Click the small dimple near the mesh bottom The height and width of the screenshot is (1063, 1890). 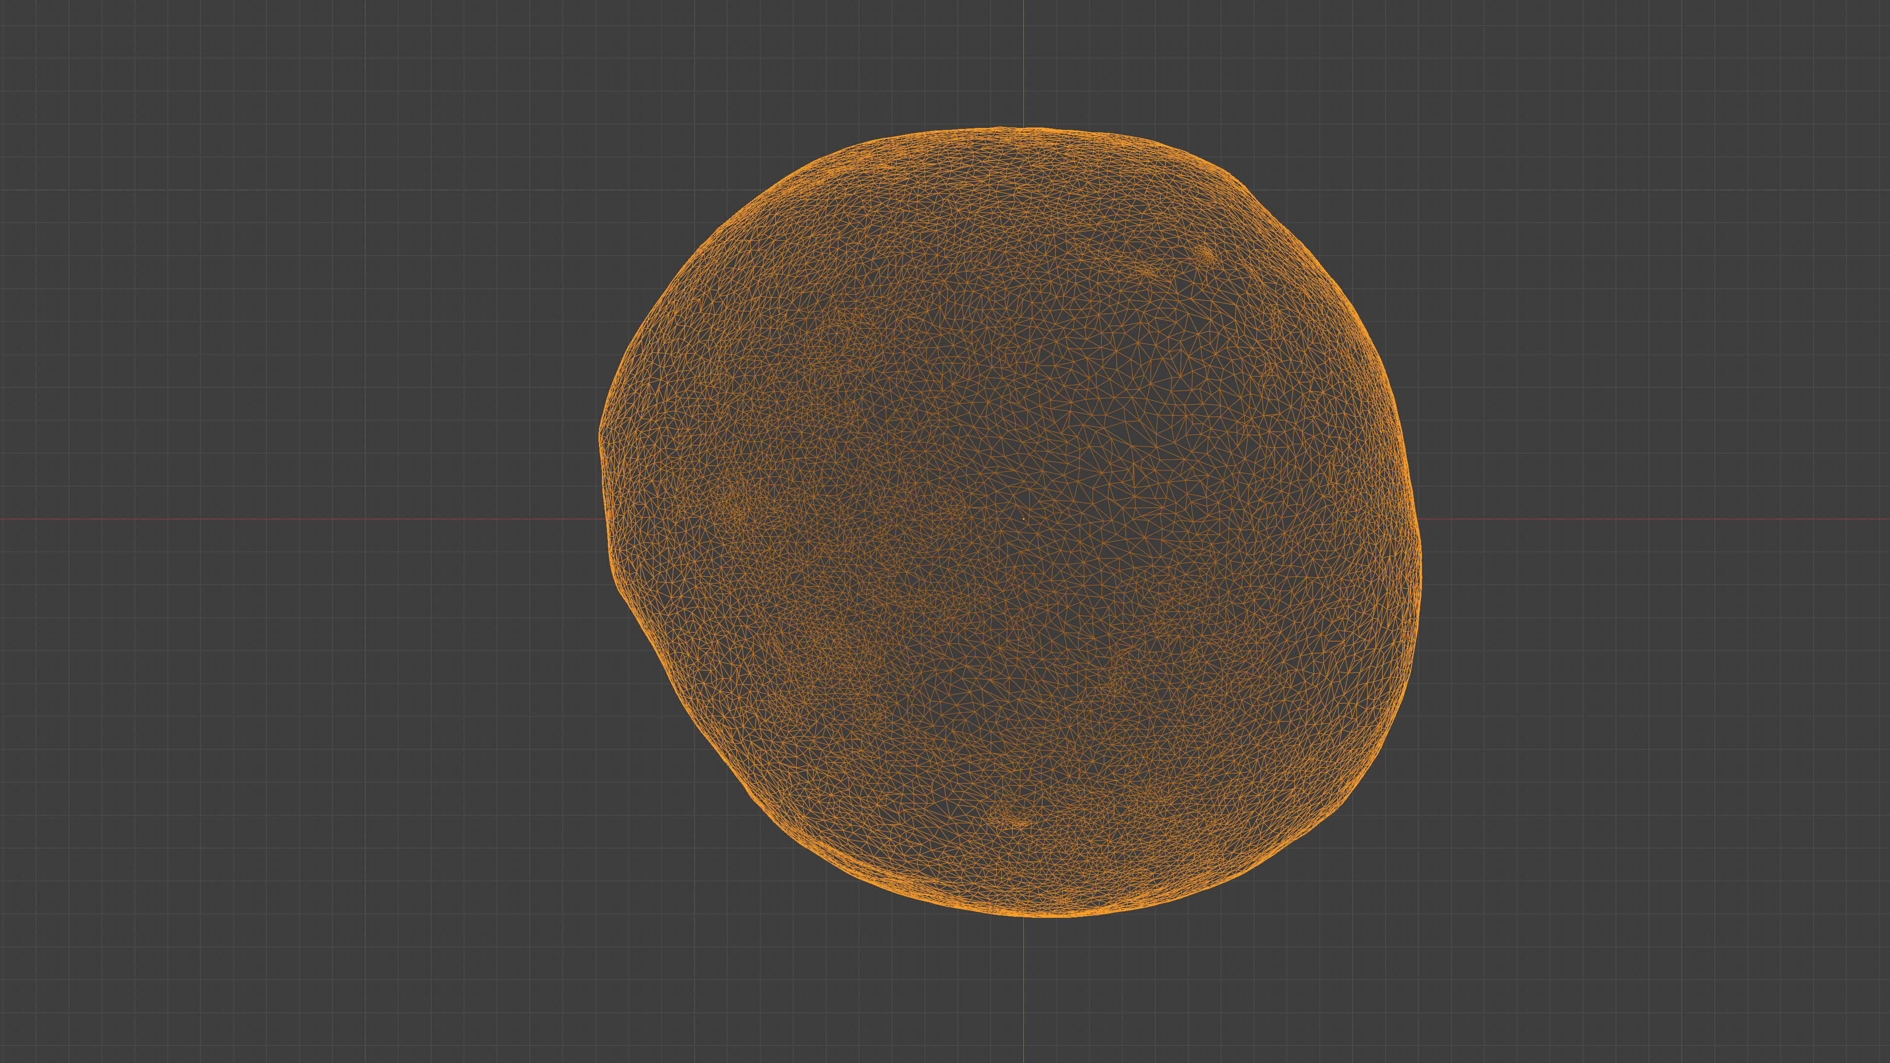click(x=1020, y=823)
